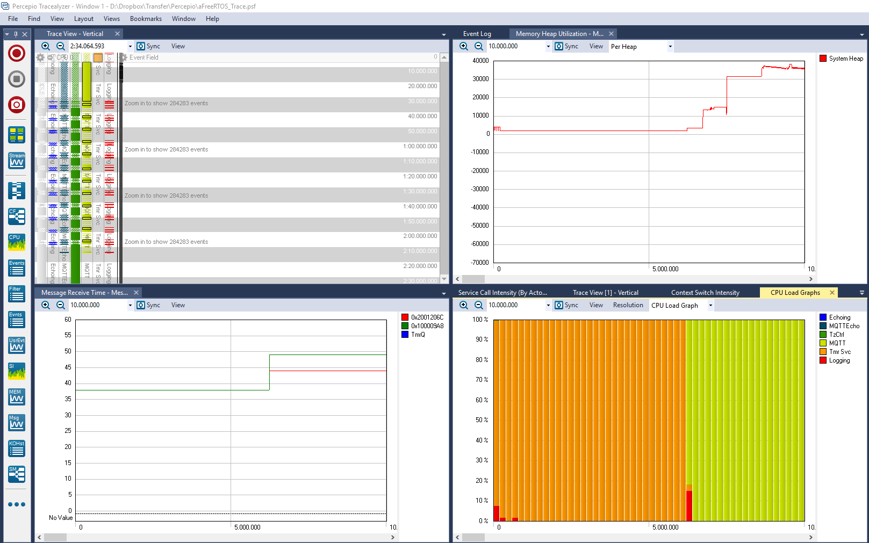The image size is (869, 543).
Task: Open the Trace View time value dropdown
Action: pyautogui.click(x=130, y=46)
